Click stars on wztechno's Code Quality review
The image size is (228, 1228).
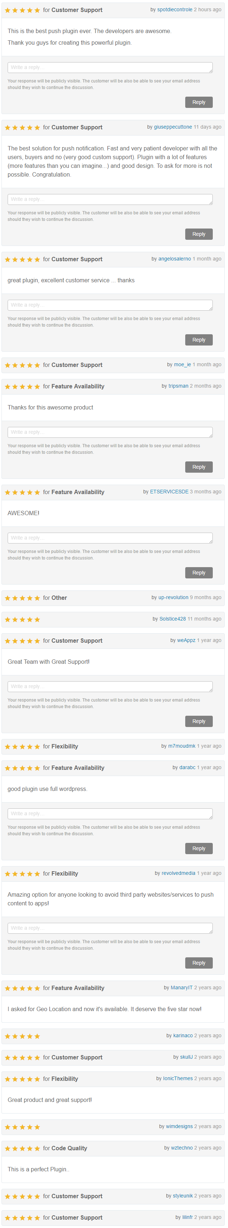22,1148
